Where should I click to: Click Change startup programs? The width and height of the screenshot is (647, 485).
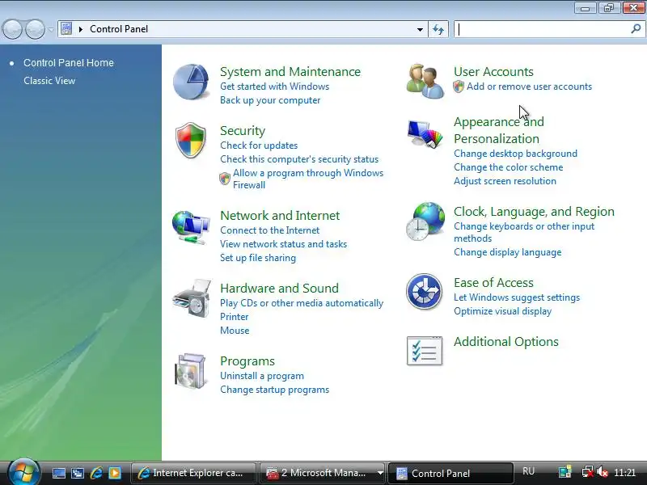pyautogui.click(x=274, y=390)
